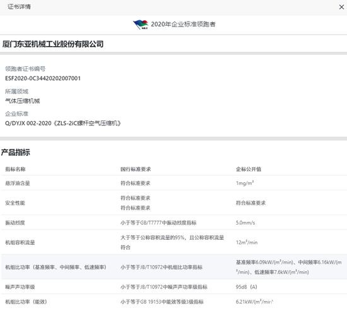
Task: Select the 95dB（A） value
Action: pos(247,287)
